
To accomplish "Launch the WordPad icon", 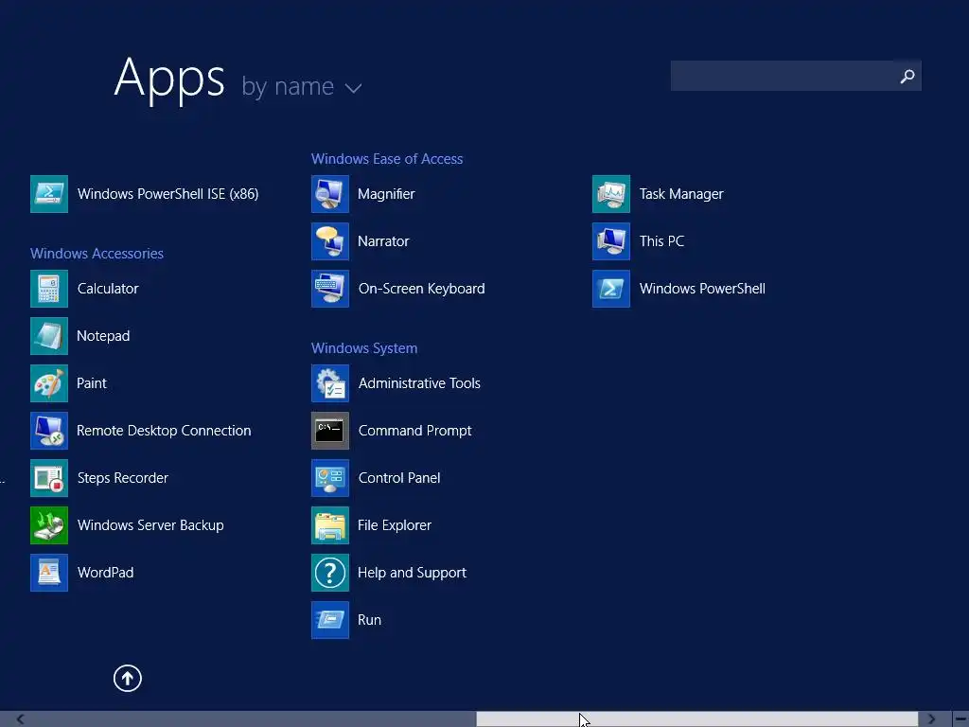I will click(49, 573).
